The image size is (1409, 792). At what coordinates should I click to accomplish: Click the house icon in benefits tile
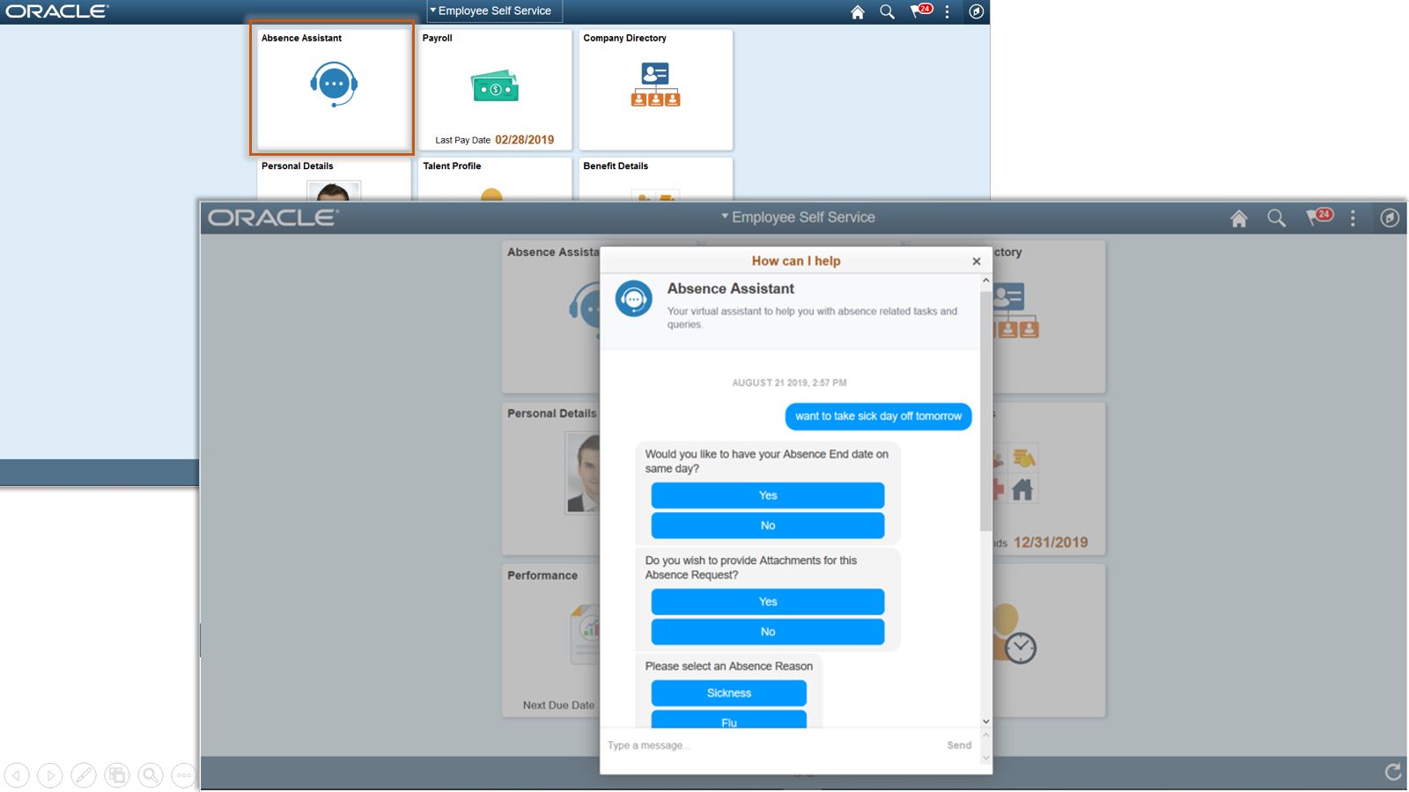coord(1022,489)
